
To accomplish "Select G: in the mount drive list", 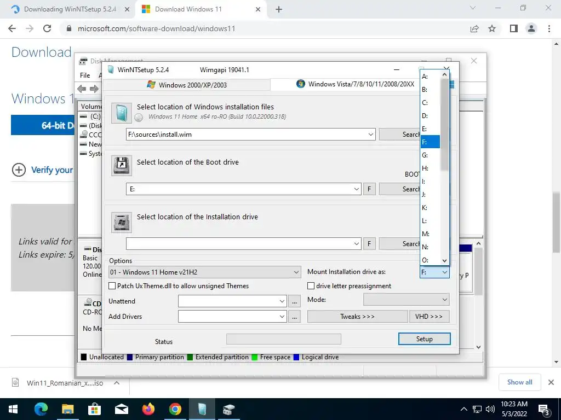I will 430,155.
